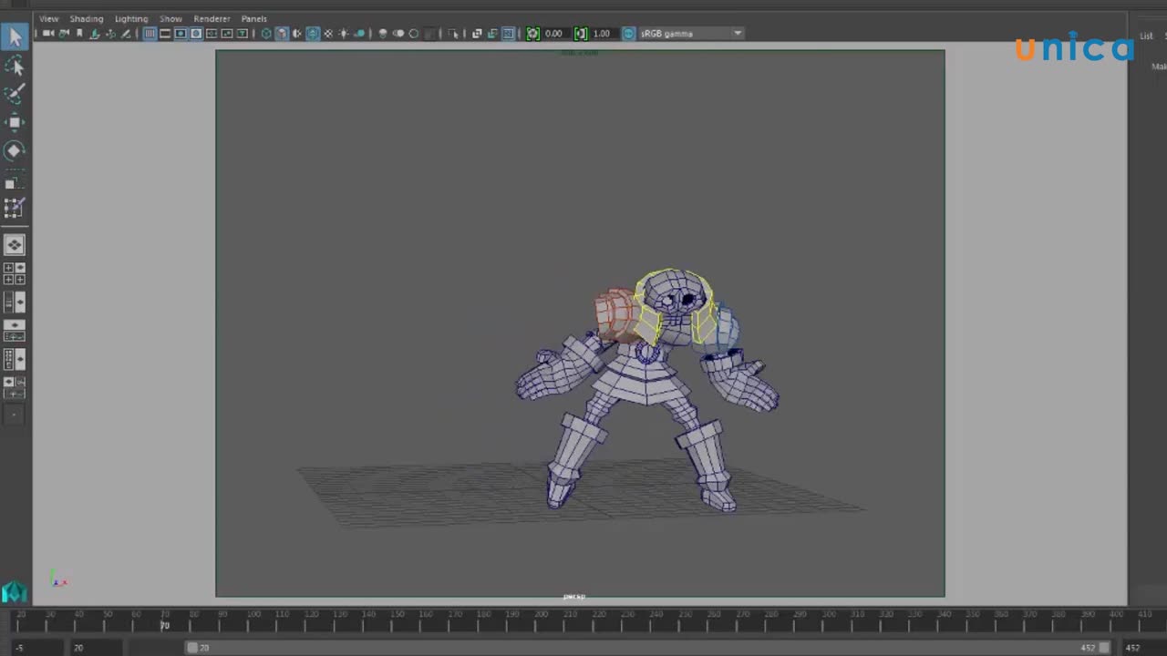Open the Renderer menu
Screen dimensions: 1167x656
click(212, 18)
